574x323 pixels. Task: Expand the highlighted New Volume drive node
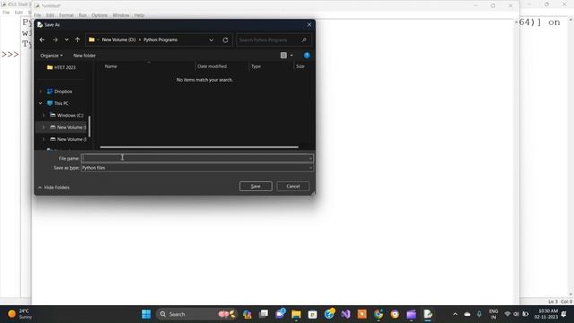click(x=44, y=127)
